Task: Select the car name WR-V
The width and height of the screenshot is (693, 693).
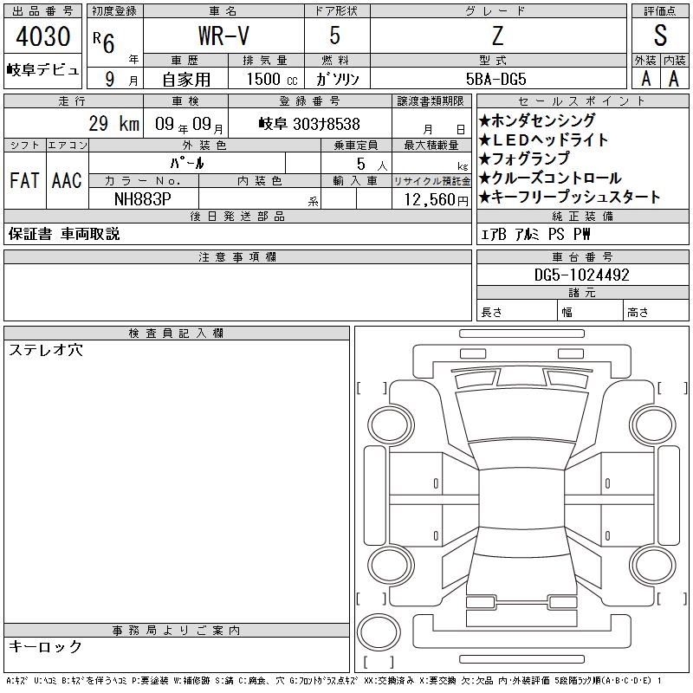Action: [x=223, y=36]
